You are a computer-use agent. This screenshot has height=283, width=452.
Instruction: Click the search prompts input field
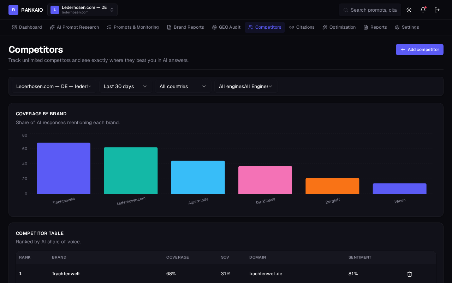[370, 10]
